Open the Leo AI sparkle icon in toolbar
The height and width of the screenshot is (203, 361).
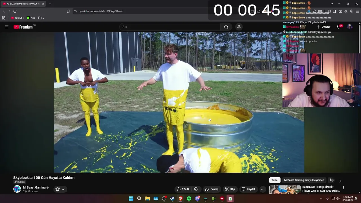[346, 11]
